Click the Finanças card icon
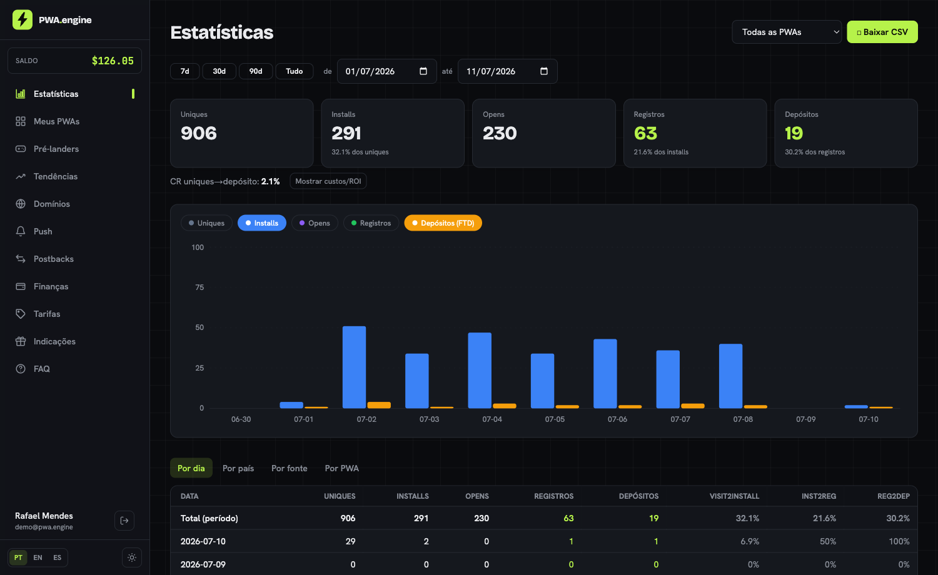The width and height of the screenshot is (938, 575). coord(21,286)
